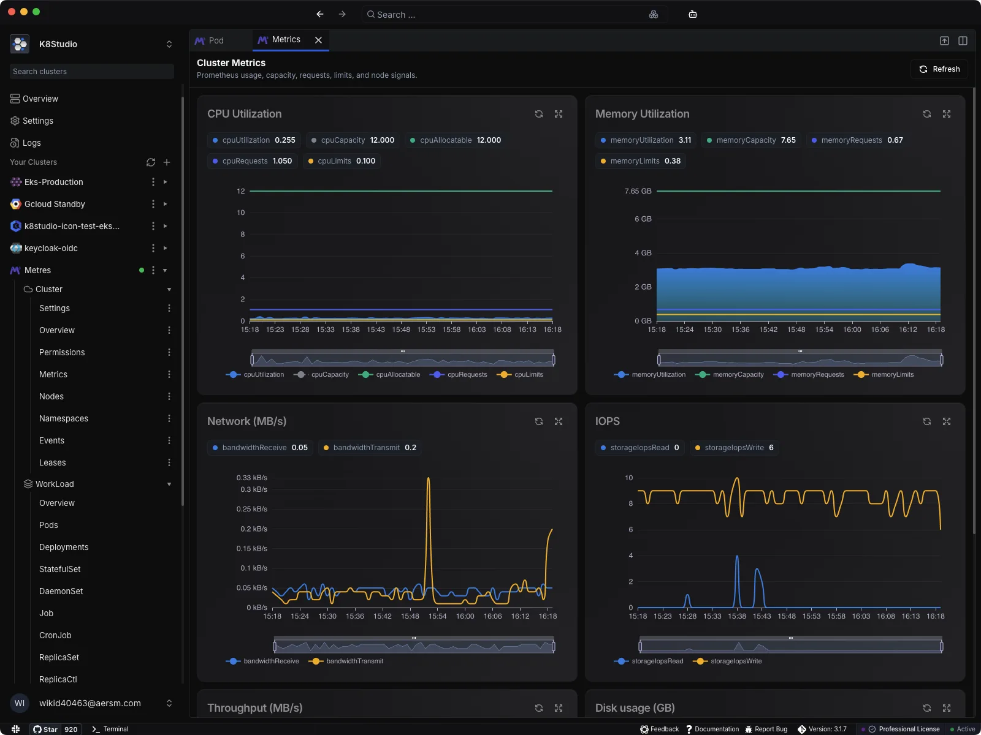Collapse the Cluster section
The height and width of the screenshot is (735, 981).
pos(169,289)
